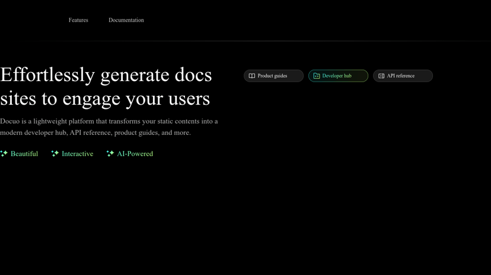Click the 'Beautiful' feature label
This screenshot has height=275, width=491.
point(24,154)
